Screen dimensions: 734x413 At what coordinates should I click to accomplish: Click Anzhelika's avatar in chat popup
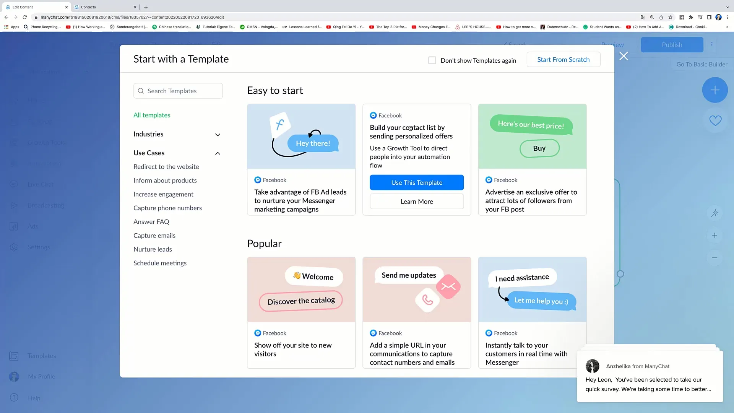pyautogui.click(x=593, y=366)
